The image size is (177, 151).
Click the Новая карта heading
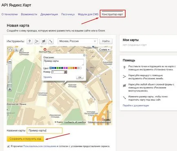pyautogui.click(x=18, y=26)
